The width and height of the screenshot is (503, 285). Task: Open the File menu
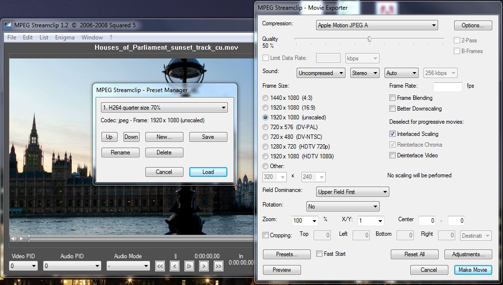(x=12, y=38)
